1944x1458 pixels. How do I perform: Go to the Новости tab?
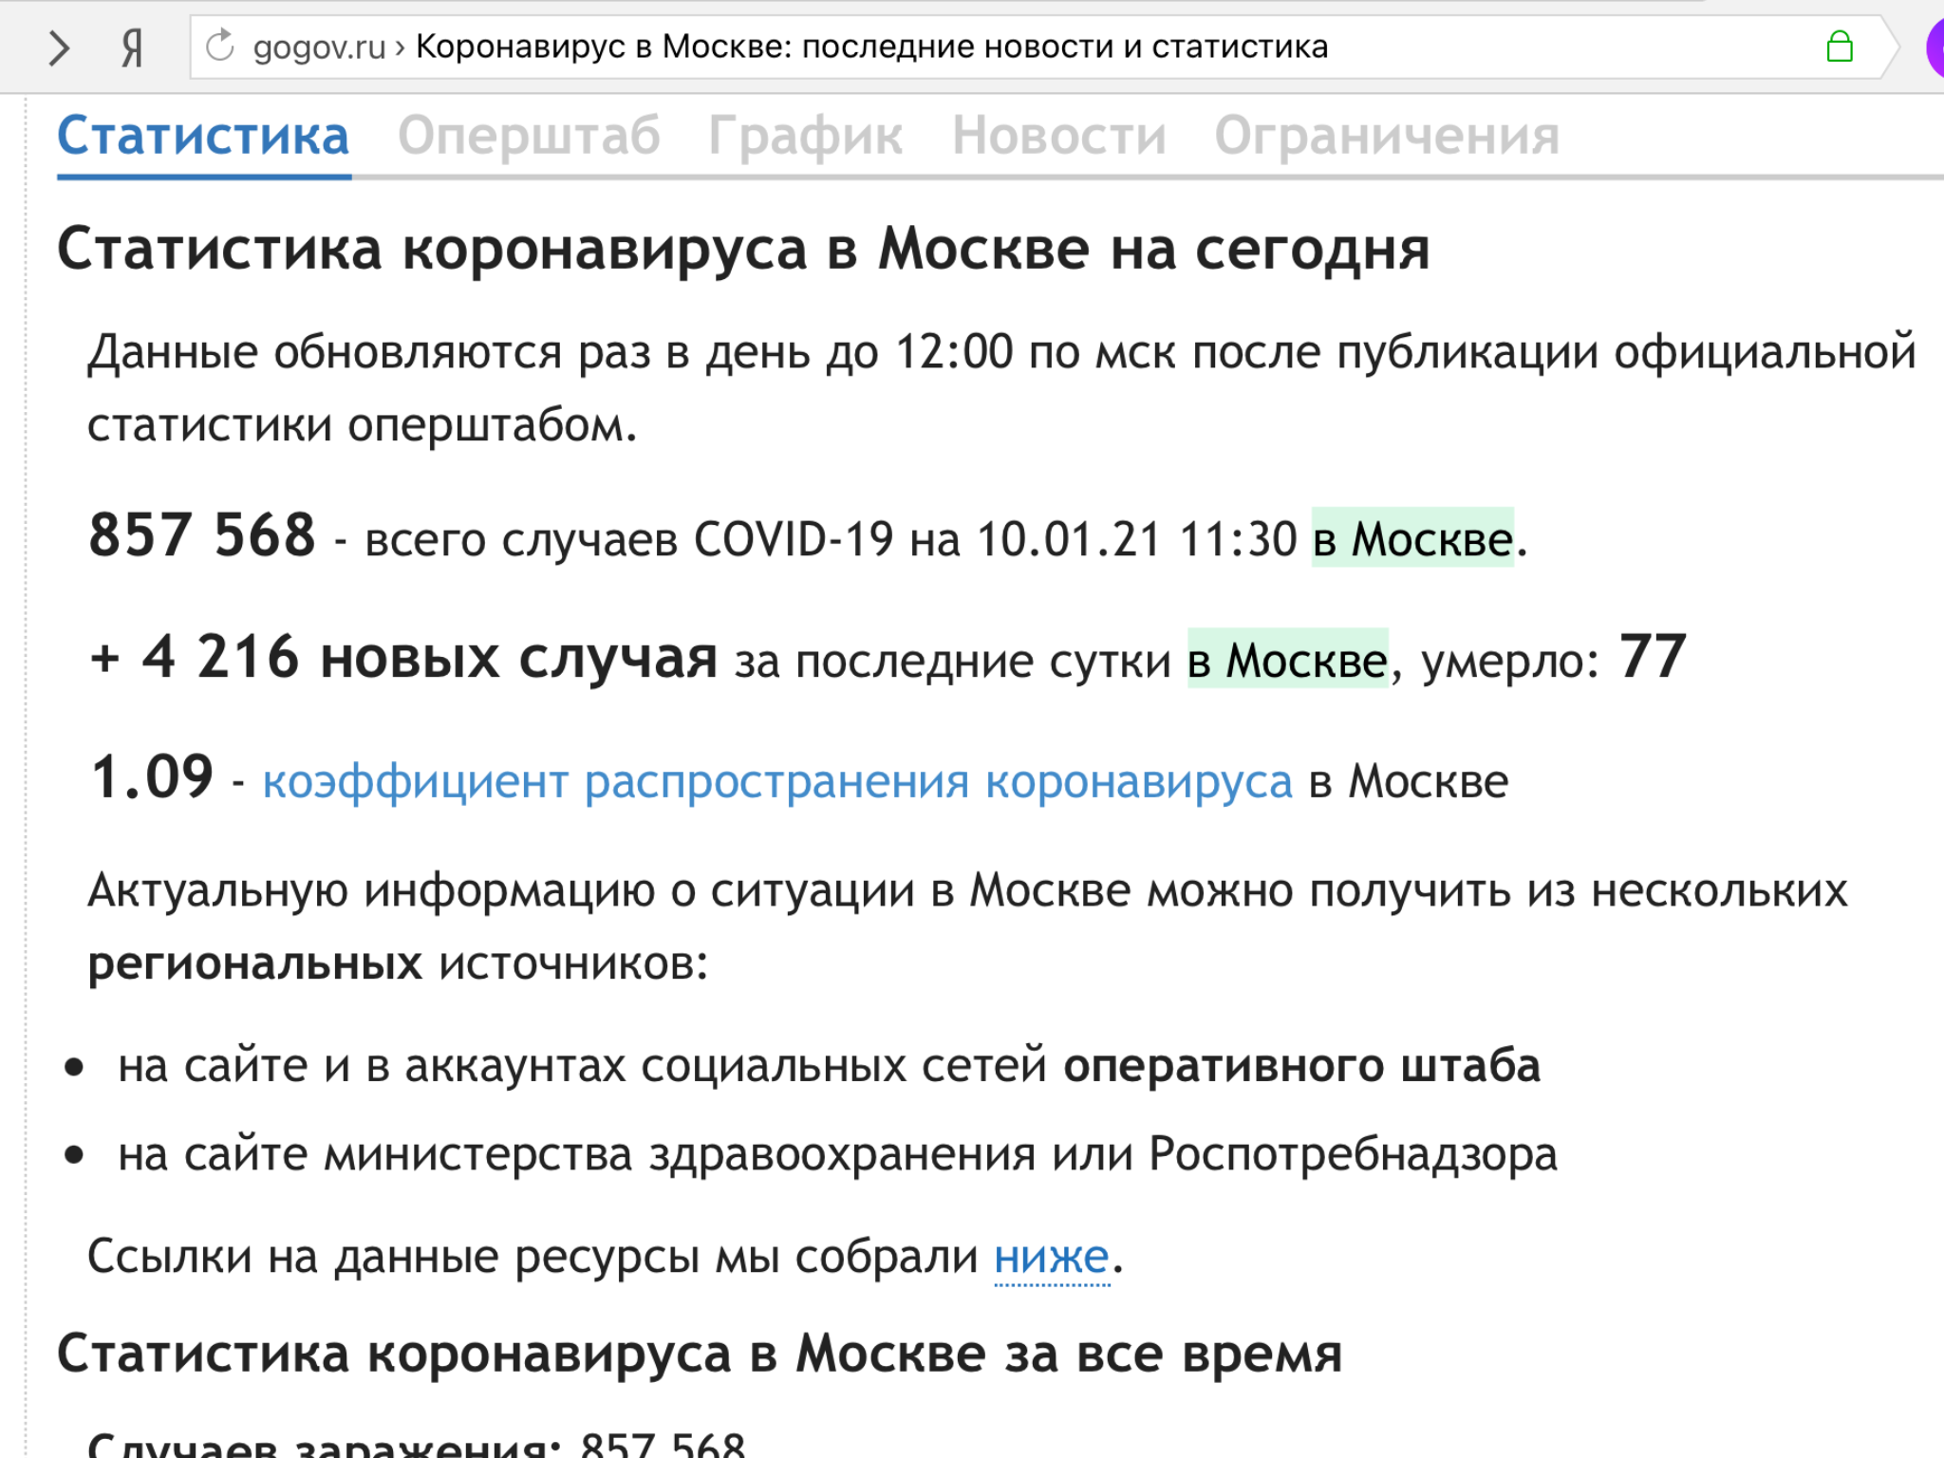click(x=1059, y=136)
